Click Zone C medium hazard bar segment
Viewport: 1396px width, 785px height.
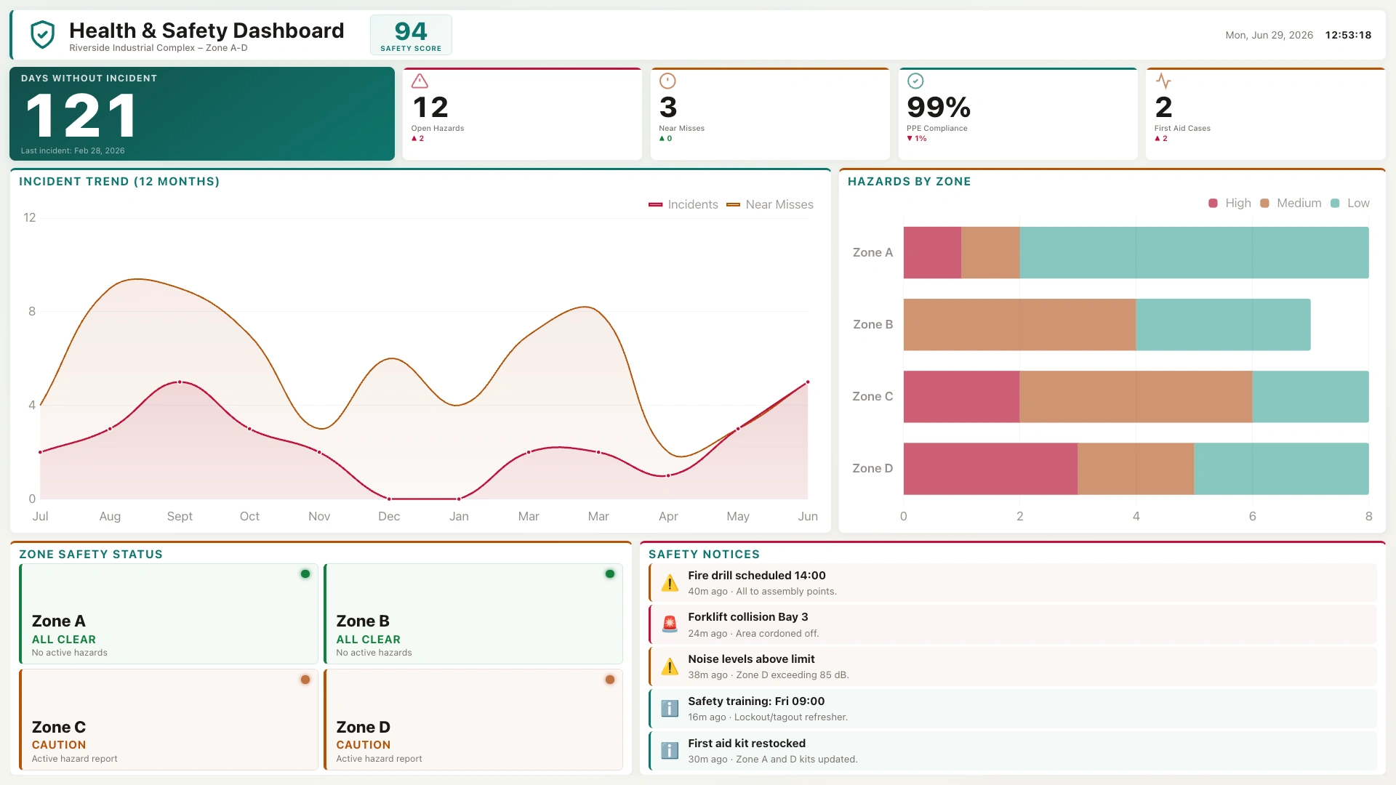[1136, 397]
